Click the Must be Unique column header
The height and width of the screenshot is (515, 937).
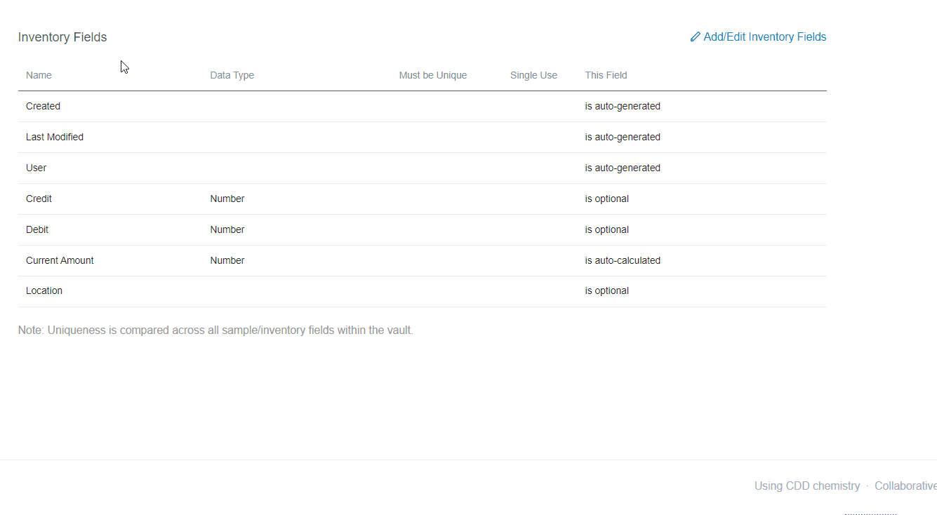pos(433,75)
